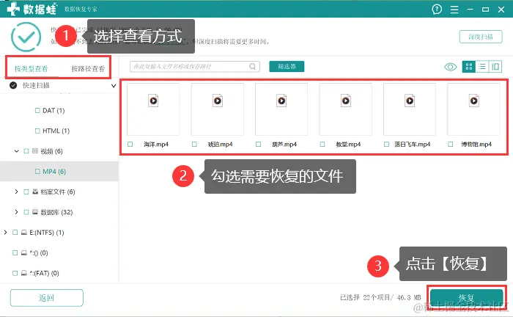Tick the *:() (0) checkbox
The image size is (513, 317).
tap(15, 253)
